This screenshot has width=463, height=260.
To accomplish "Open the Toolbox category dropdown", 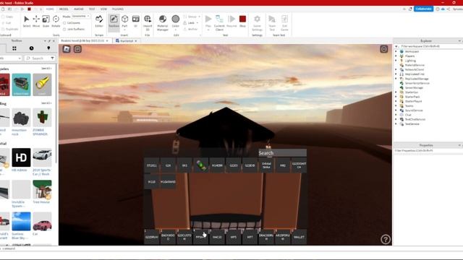I will (10, 58).
